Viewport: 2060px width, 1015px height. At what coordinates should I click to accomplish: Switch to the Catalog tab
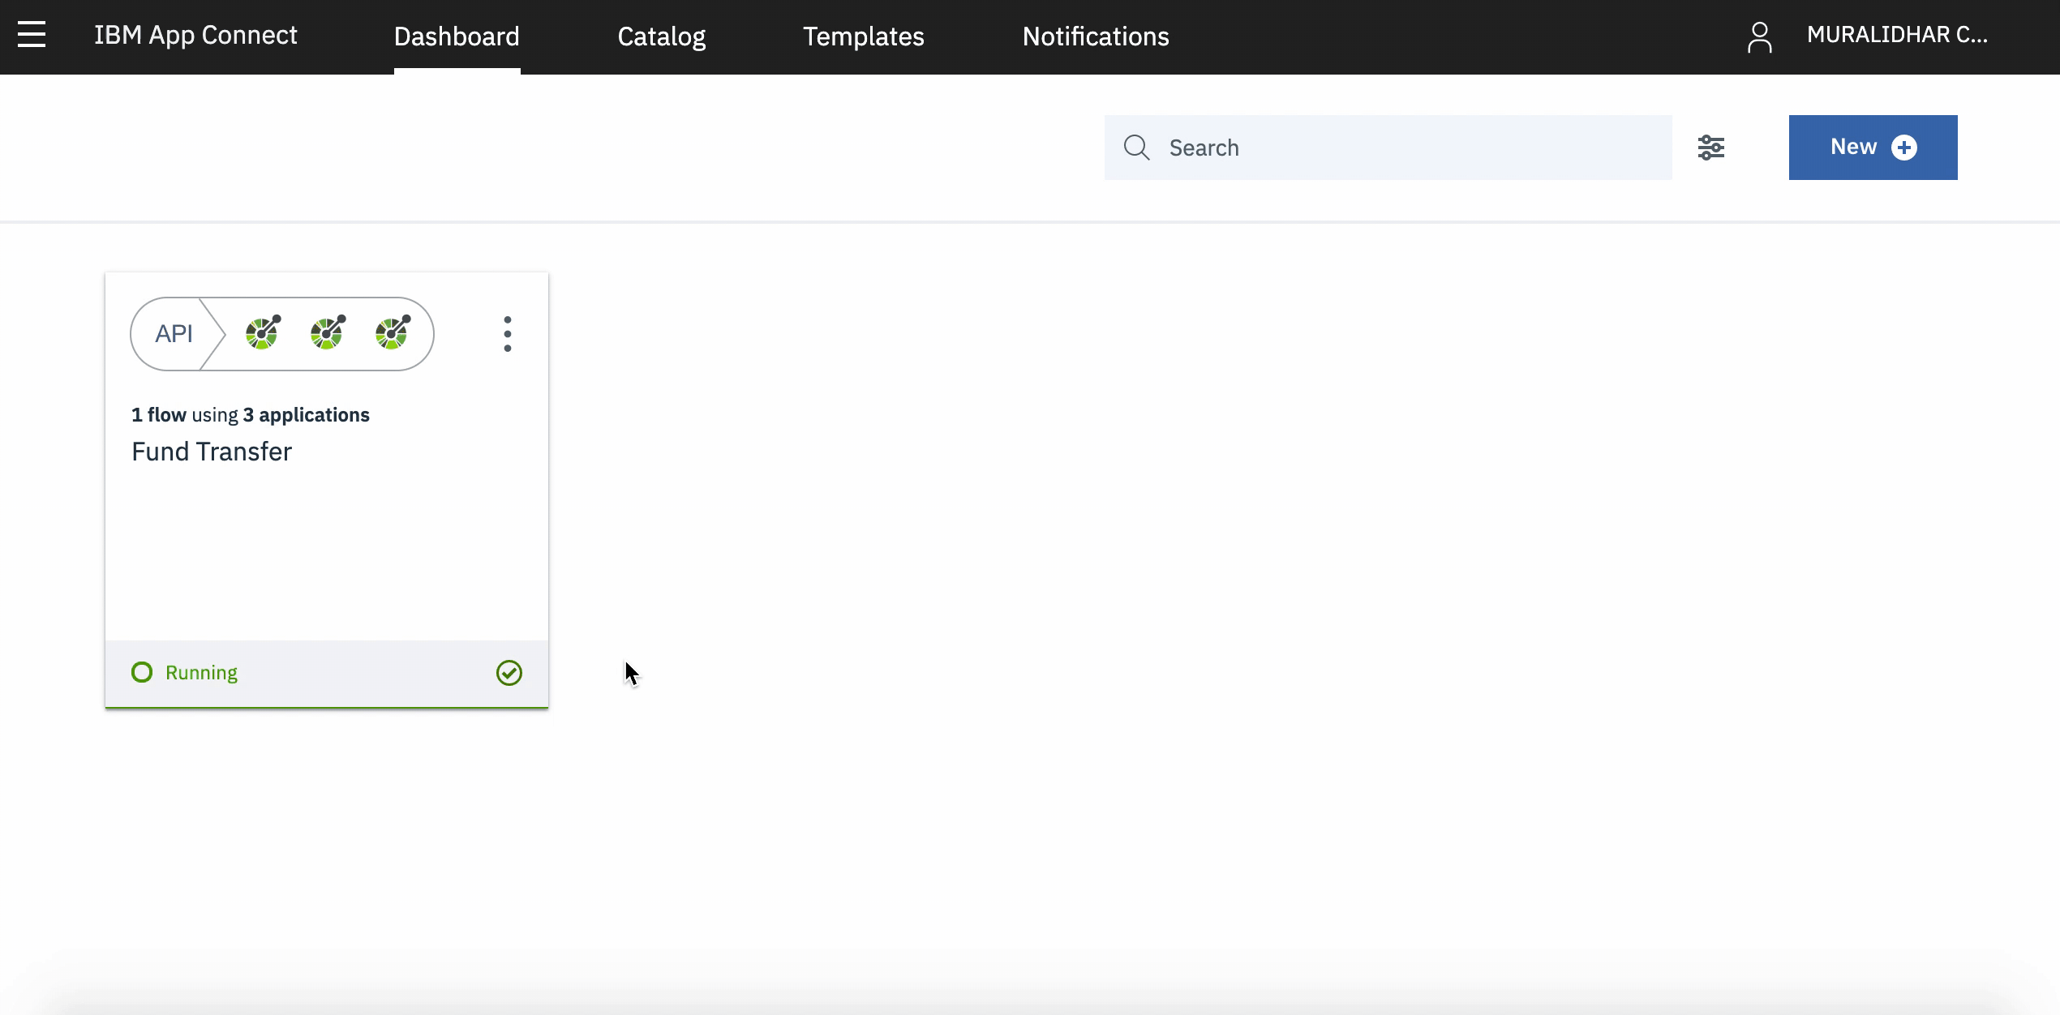point(661,36)
